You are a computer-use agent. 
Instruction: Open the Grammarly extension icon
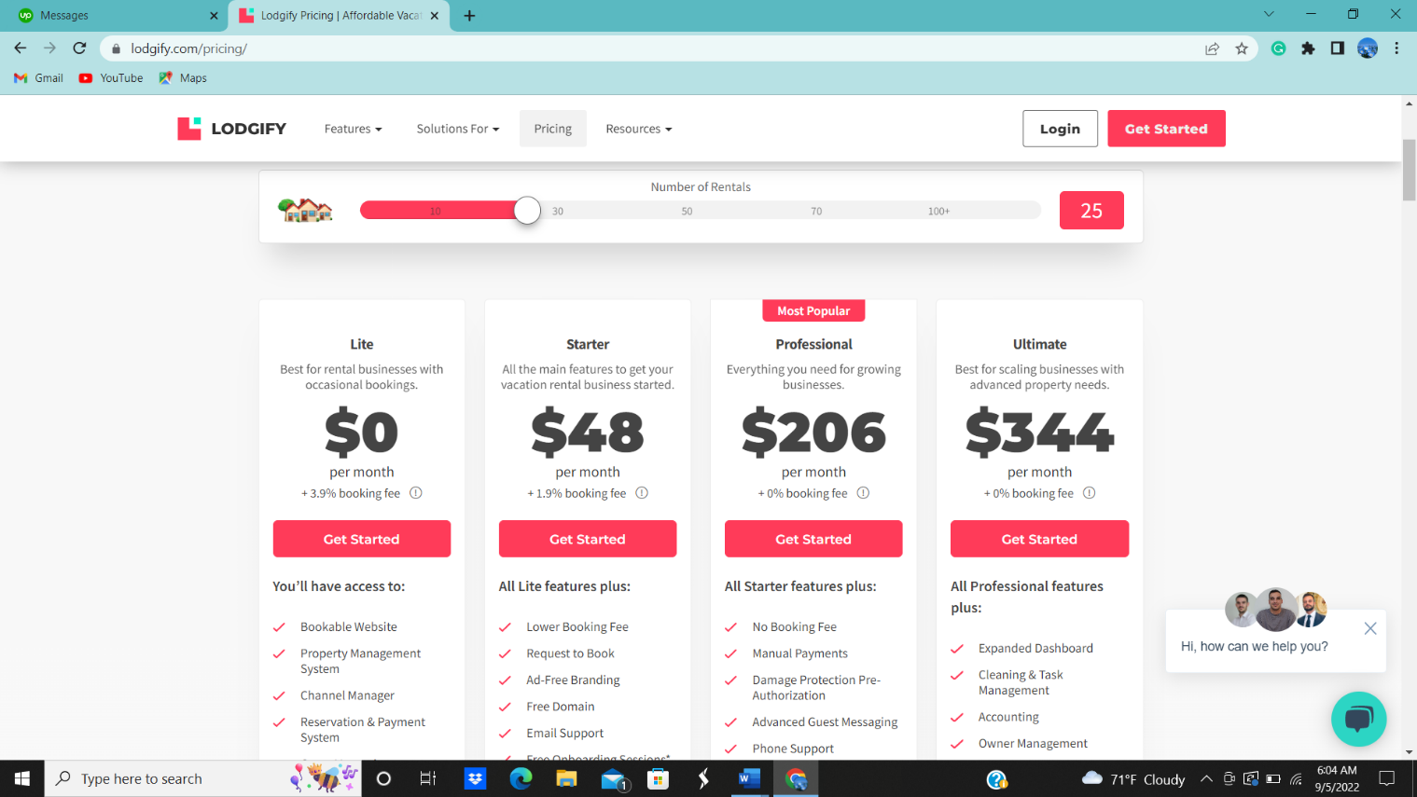click(x=1278, y=48)
